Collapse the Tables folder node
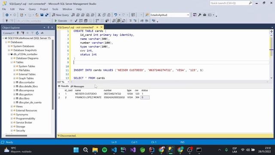 tap(12, 62)
